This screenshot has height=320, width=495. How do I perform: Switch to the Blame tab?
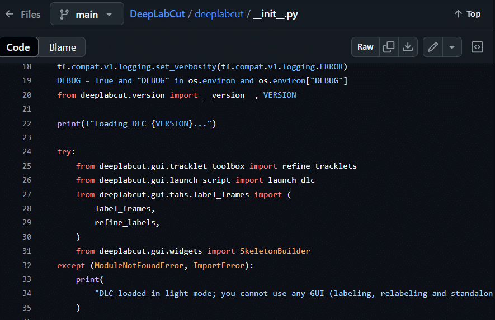[63, 47]
